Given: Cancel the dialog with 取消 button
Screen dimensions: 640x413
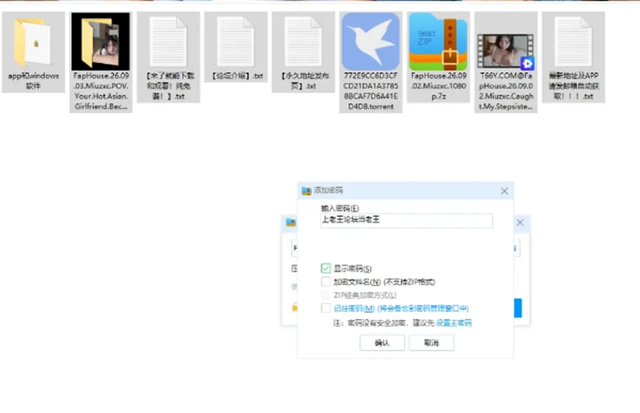Looking at the screenshot, I should click(431, 343).
